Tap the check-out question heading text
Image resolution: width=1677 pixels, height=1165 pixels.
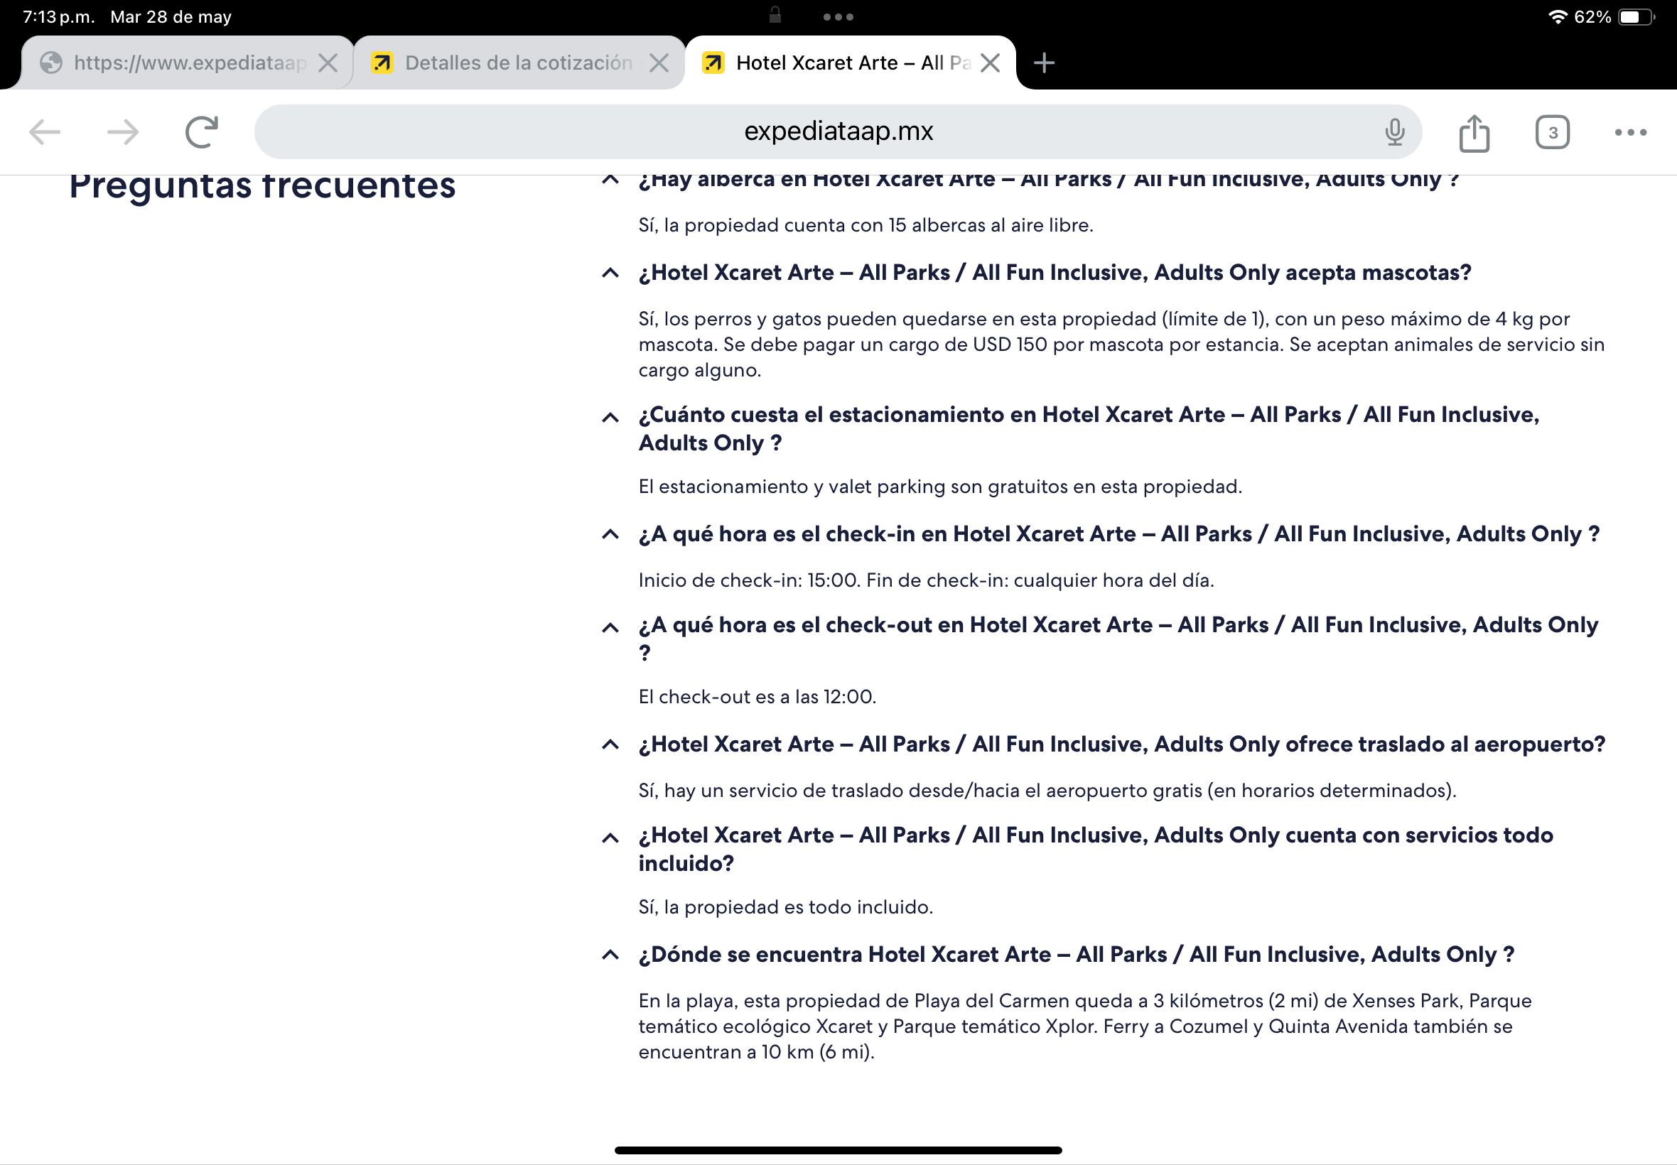pyautogui.click(x=1118, y=639)
